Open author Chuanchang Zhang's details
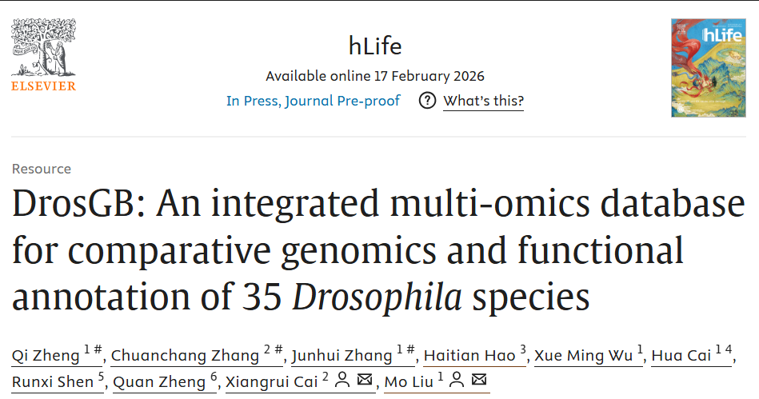759x399 pixels. point(185,356)
